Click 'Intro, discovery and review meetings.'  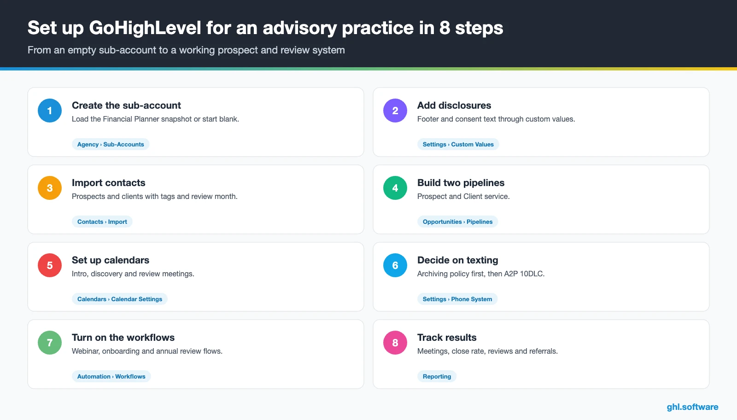pos(133,274)
